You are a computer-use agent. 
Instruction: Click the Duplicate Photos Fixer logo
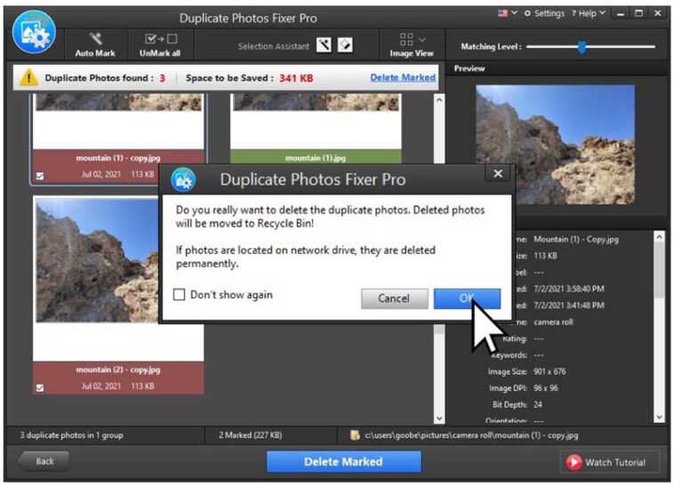click(35, 32)
